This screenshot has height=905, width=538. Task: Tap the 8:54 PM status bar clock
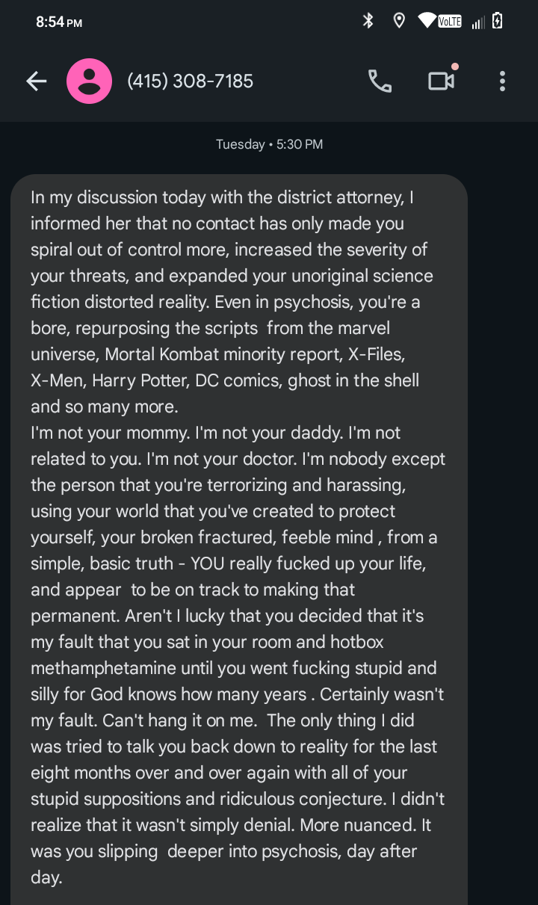pos(59,22)
